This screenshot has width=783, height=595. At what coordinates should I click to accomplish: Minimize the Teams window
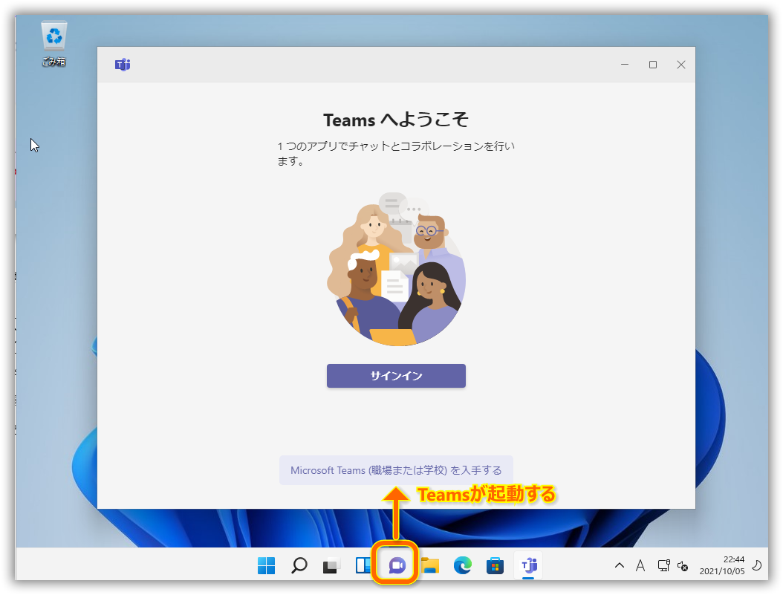pyautogui.click(x=625, y=65)
